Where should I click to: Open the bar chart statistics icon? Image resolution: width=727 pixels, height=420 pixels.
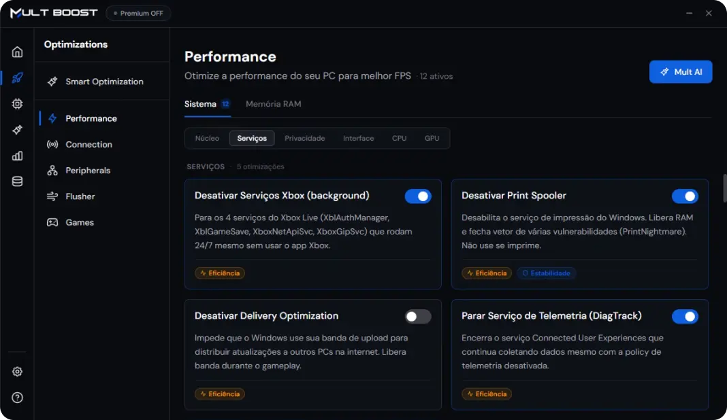tap(17, 156)
